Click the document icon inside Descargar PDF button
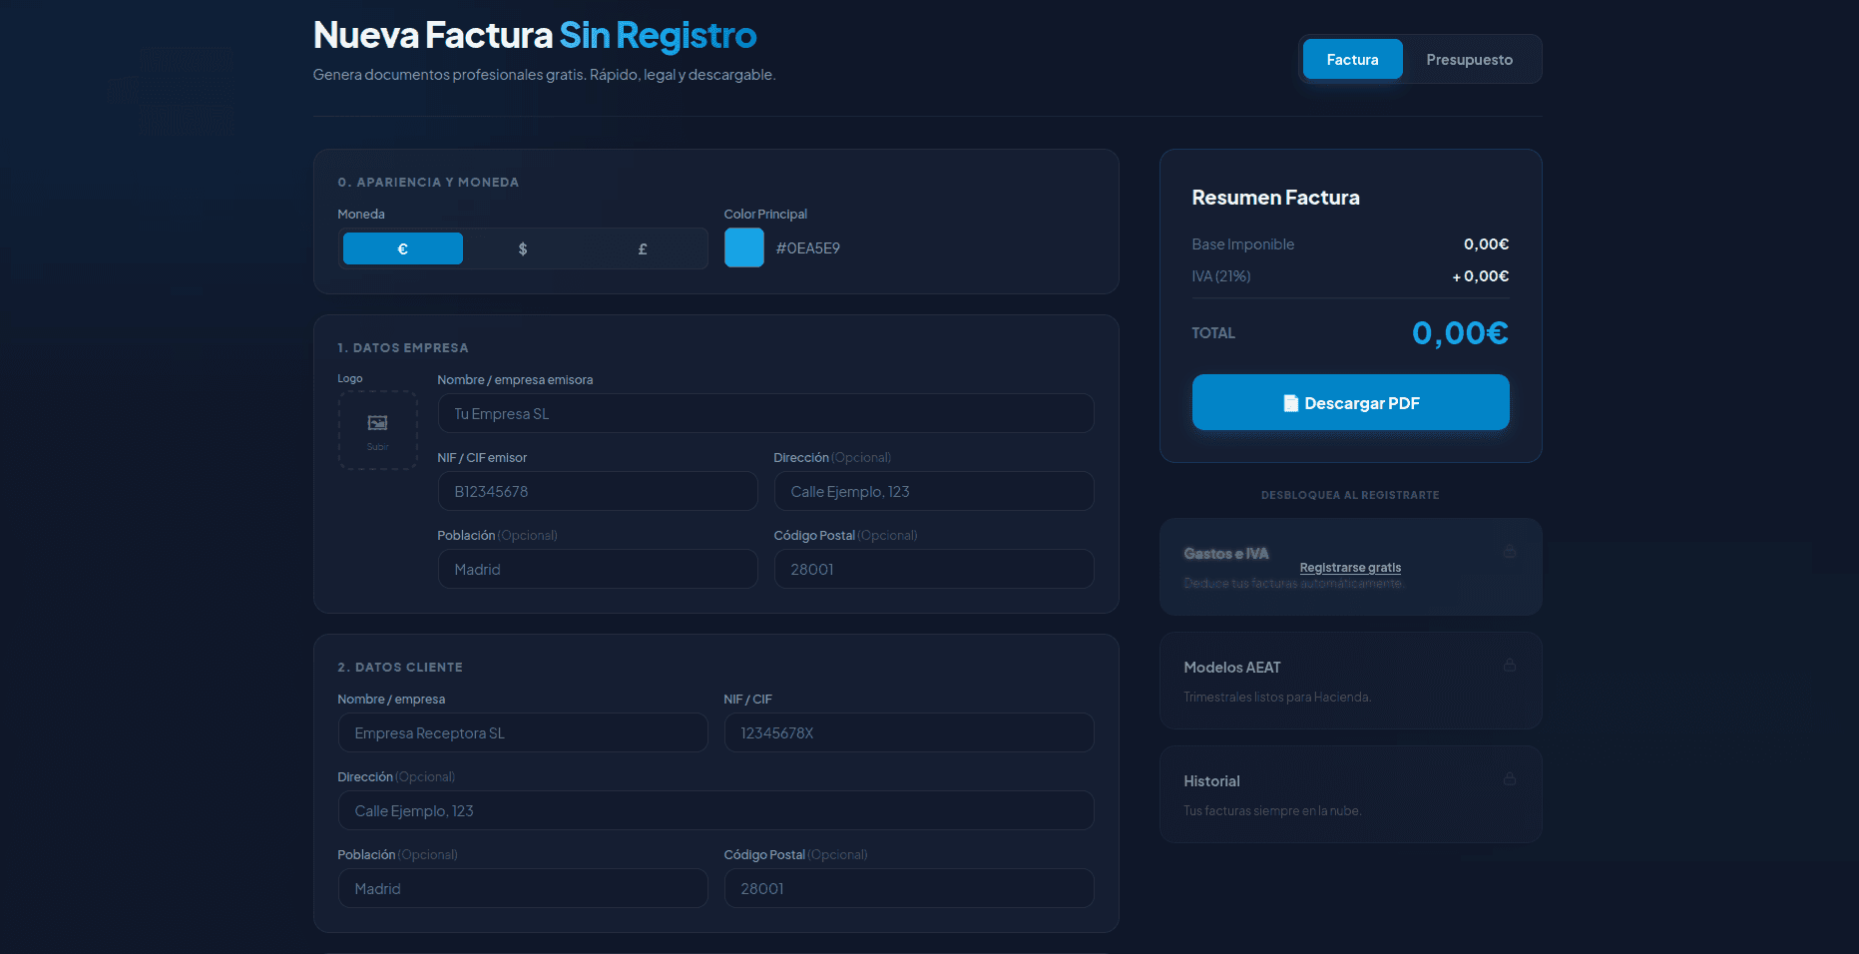The image size is (1859, 954). [1290, 402]
